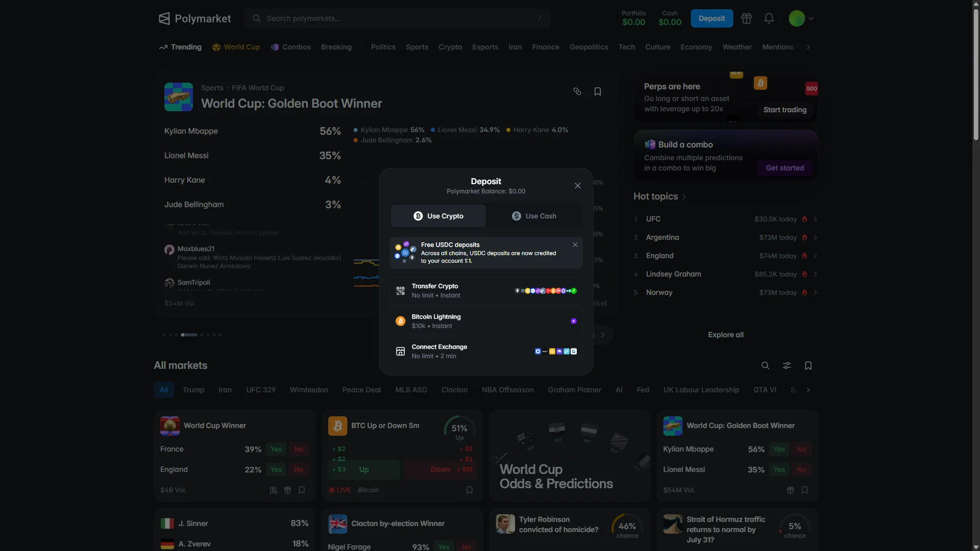Open the Strait of Hormuz traffic market
Viewport: 980px width, 551px height.
click(x=725, y=530)
